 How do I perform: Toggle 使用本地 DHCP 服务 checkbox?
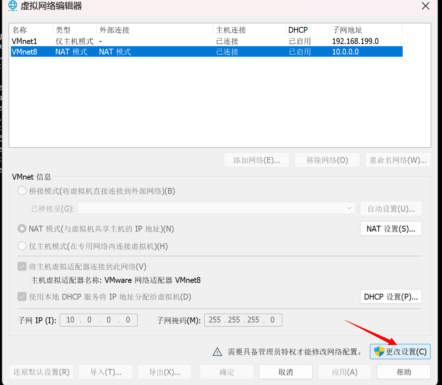click(x=22, y=297)
